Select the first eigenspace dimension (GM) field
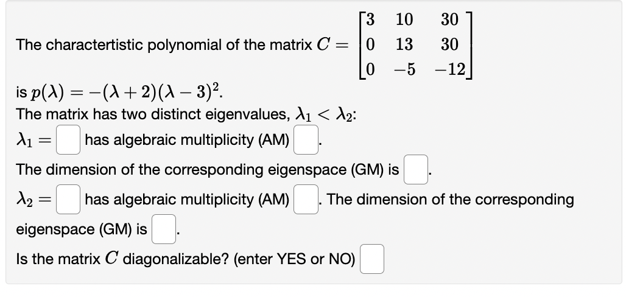The height and width of the screenshot is (297, 626). pyautogui.click(x=415, y=169)
